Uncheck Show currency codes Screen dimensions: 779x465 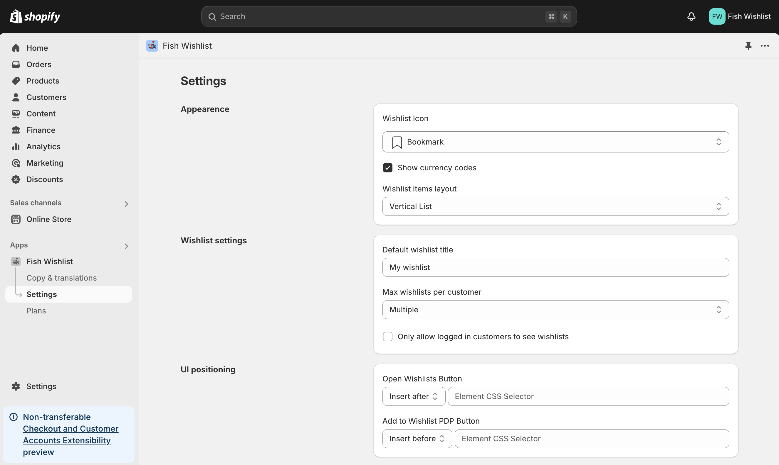coord(388,168)
